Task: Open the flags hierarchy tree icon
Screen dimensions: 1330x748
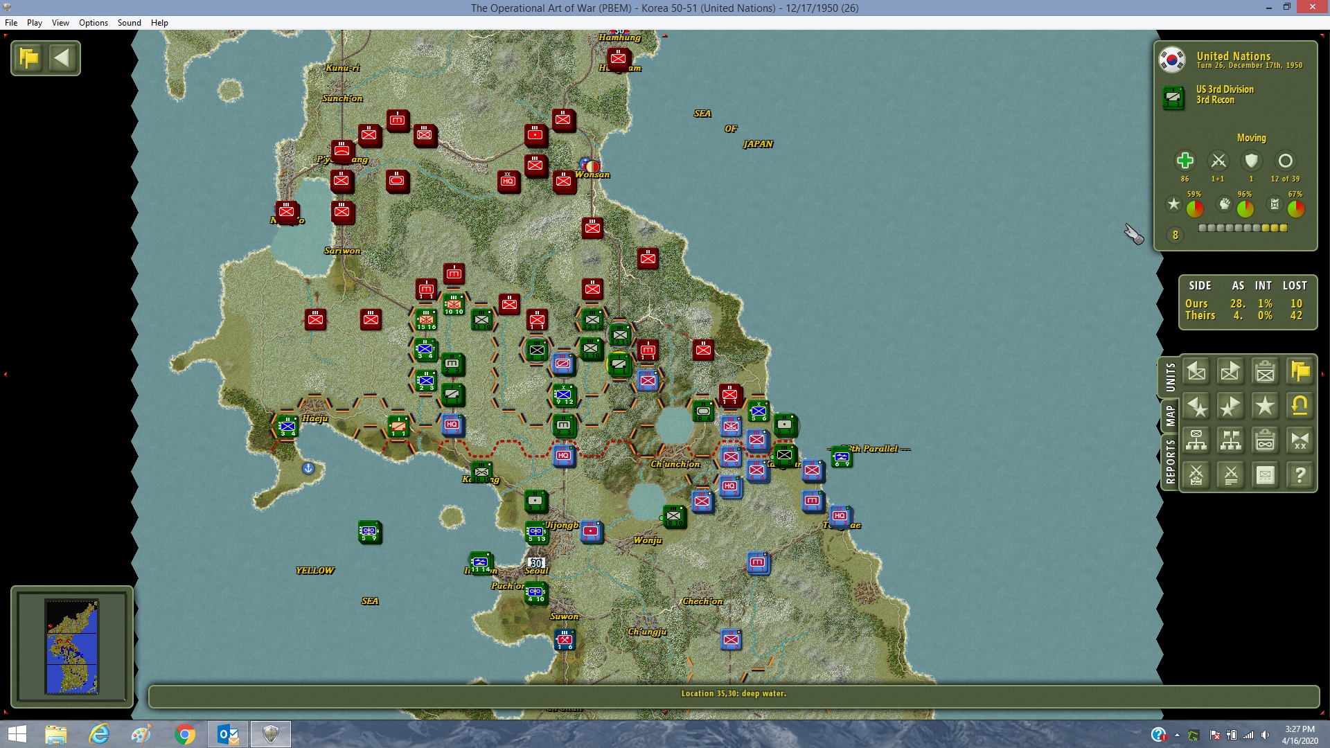Action: [x=1231, y=440]
